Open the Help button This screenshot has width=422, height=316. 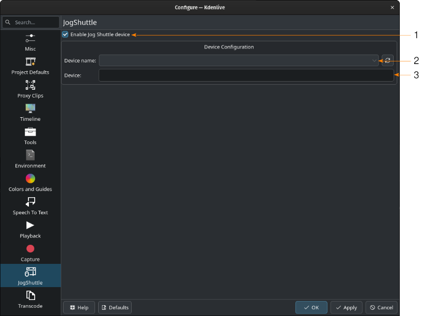[x=79, y=307]
